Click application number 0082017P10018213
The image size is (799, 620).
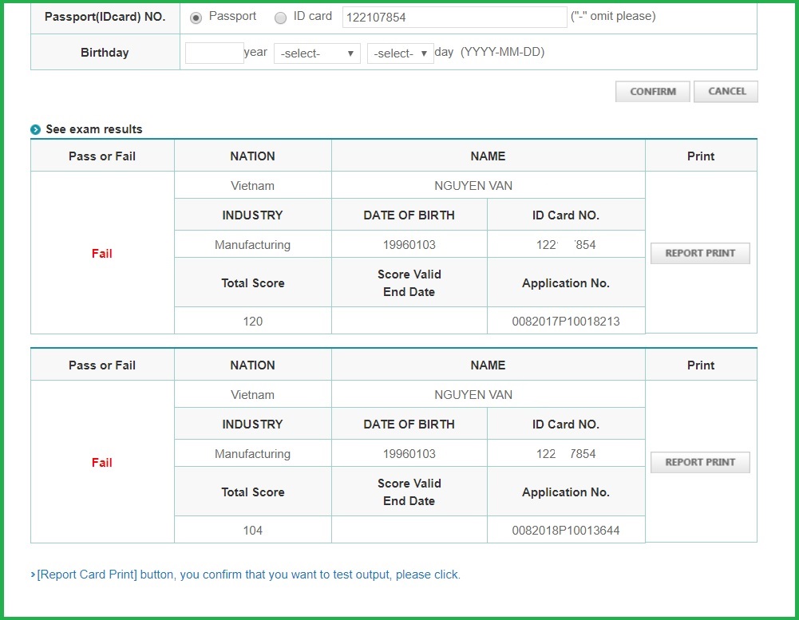[566, 322]
